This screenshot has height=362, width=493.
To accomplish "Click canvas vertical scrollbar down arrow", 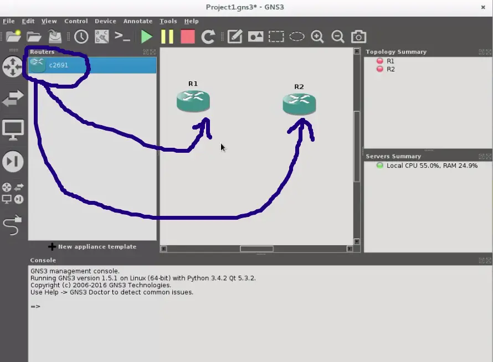I will [357, 241].
